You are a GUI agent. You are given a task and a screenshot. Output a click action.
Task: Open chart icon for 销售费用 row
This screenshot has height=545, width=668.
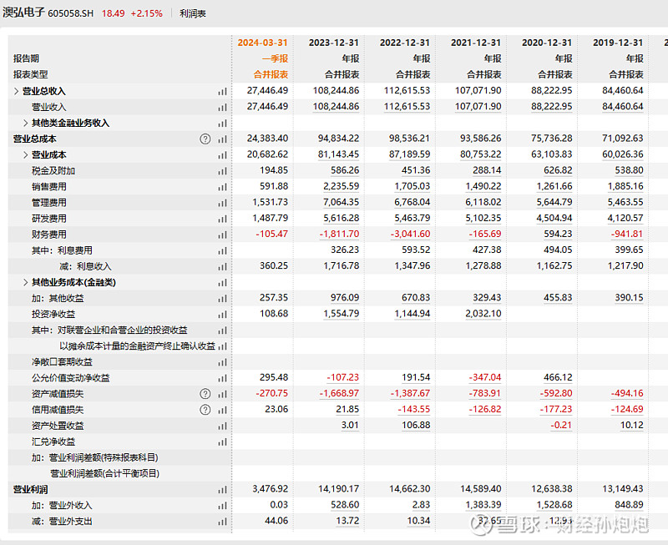(x=222, y=187)
